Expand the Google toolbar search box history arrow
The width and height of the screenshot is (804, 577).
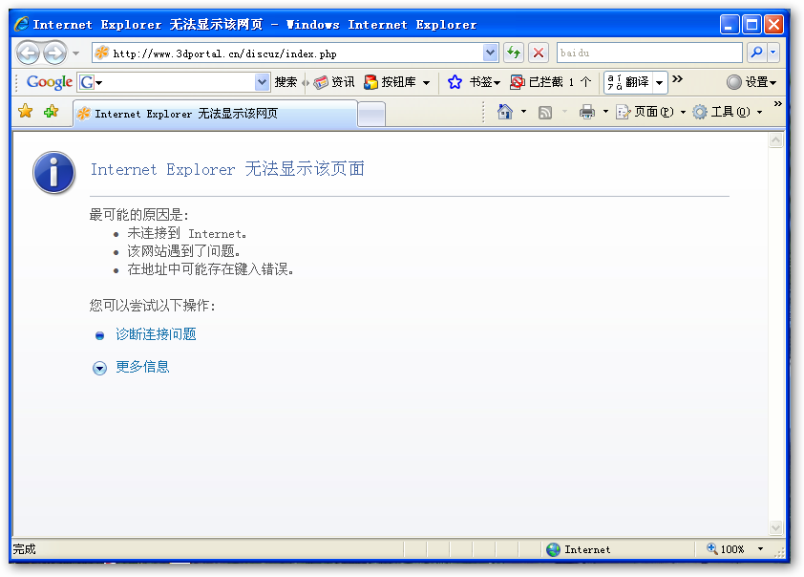tap(262, 81)
